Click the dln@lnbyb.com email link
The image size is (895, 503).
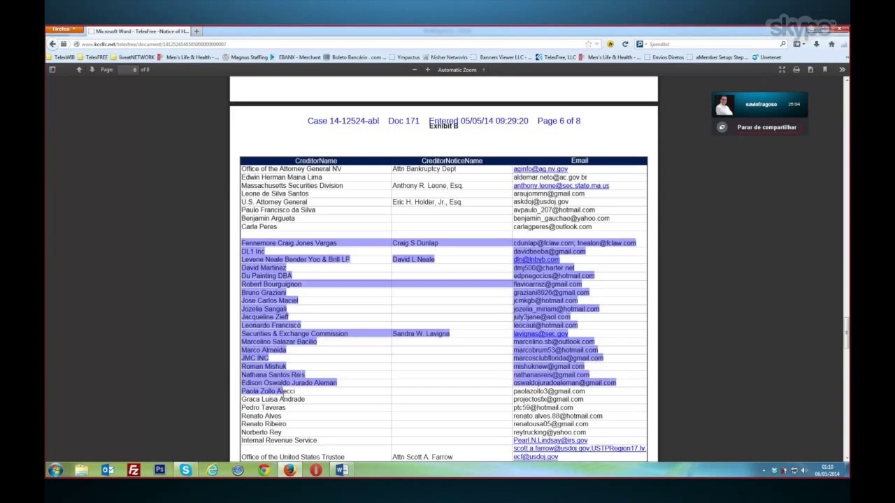tap(536, 259)
